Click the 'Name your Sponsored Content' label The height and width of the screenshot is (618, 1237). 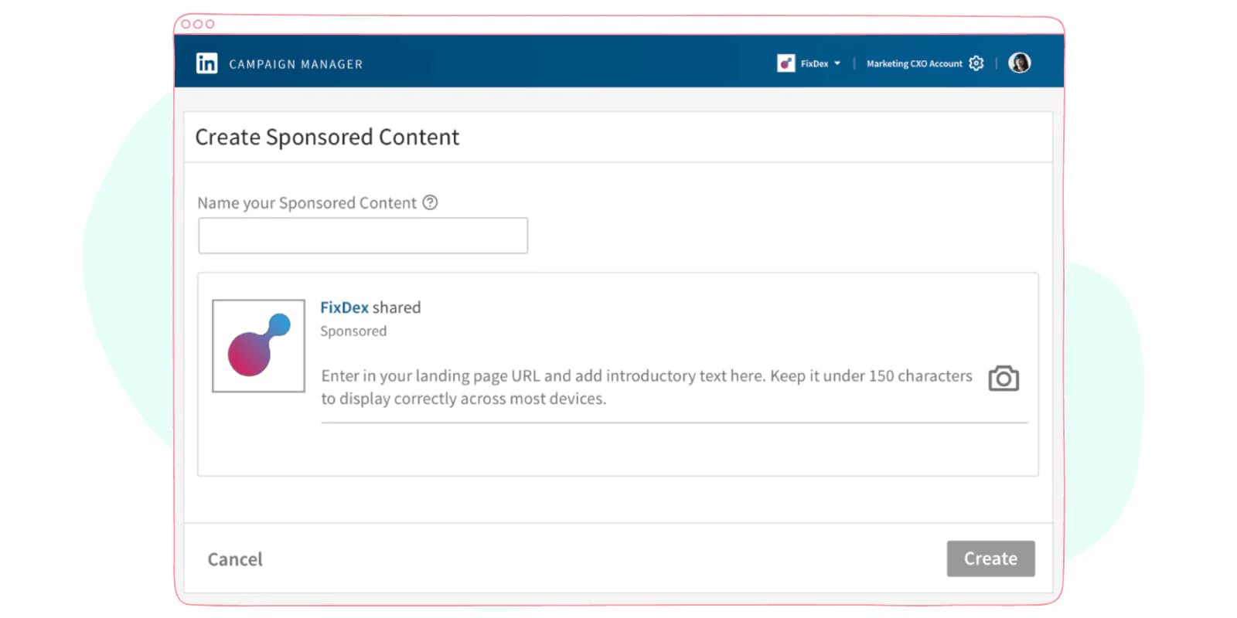[x=307, y=203]
